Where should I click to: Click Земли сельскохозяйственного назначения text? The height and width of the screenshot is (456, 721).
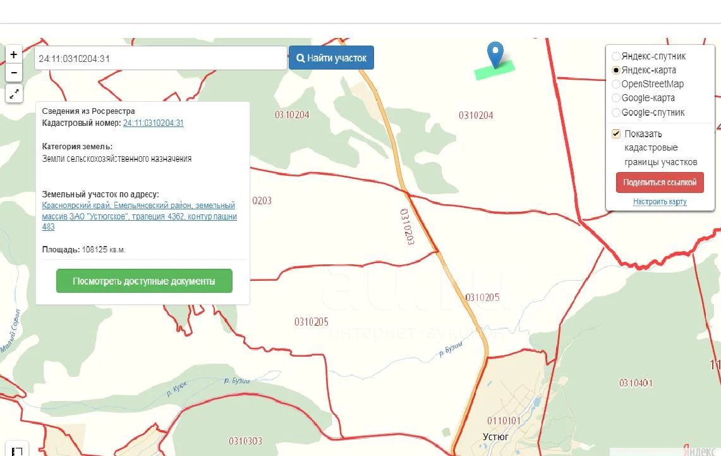[x=117, y=159]
